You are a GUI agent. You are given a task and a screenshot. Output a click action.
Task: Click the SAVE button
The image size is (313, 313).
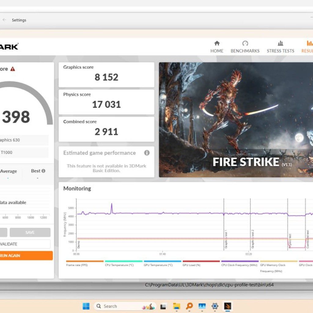point(30,232)
